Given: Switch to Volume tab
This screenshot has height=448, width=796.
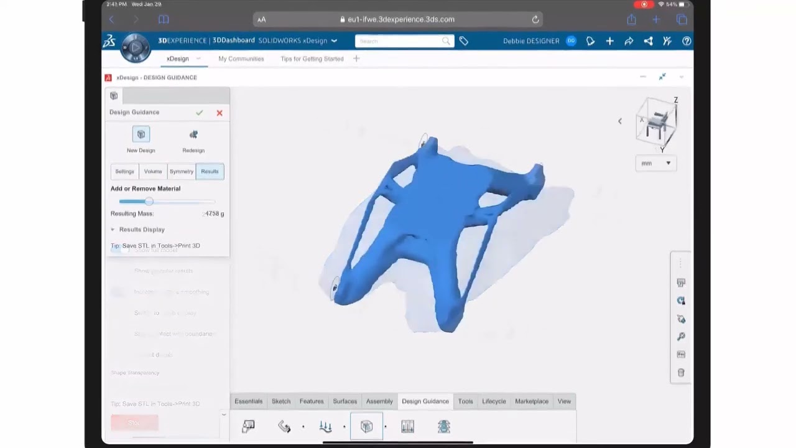Looking at the screenshot, I should [153, 172].
